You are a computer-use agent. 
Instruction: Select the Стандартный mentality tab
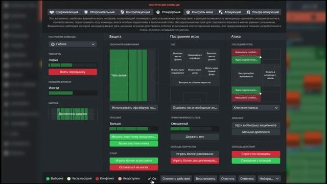tap(168, 12)
